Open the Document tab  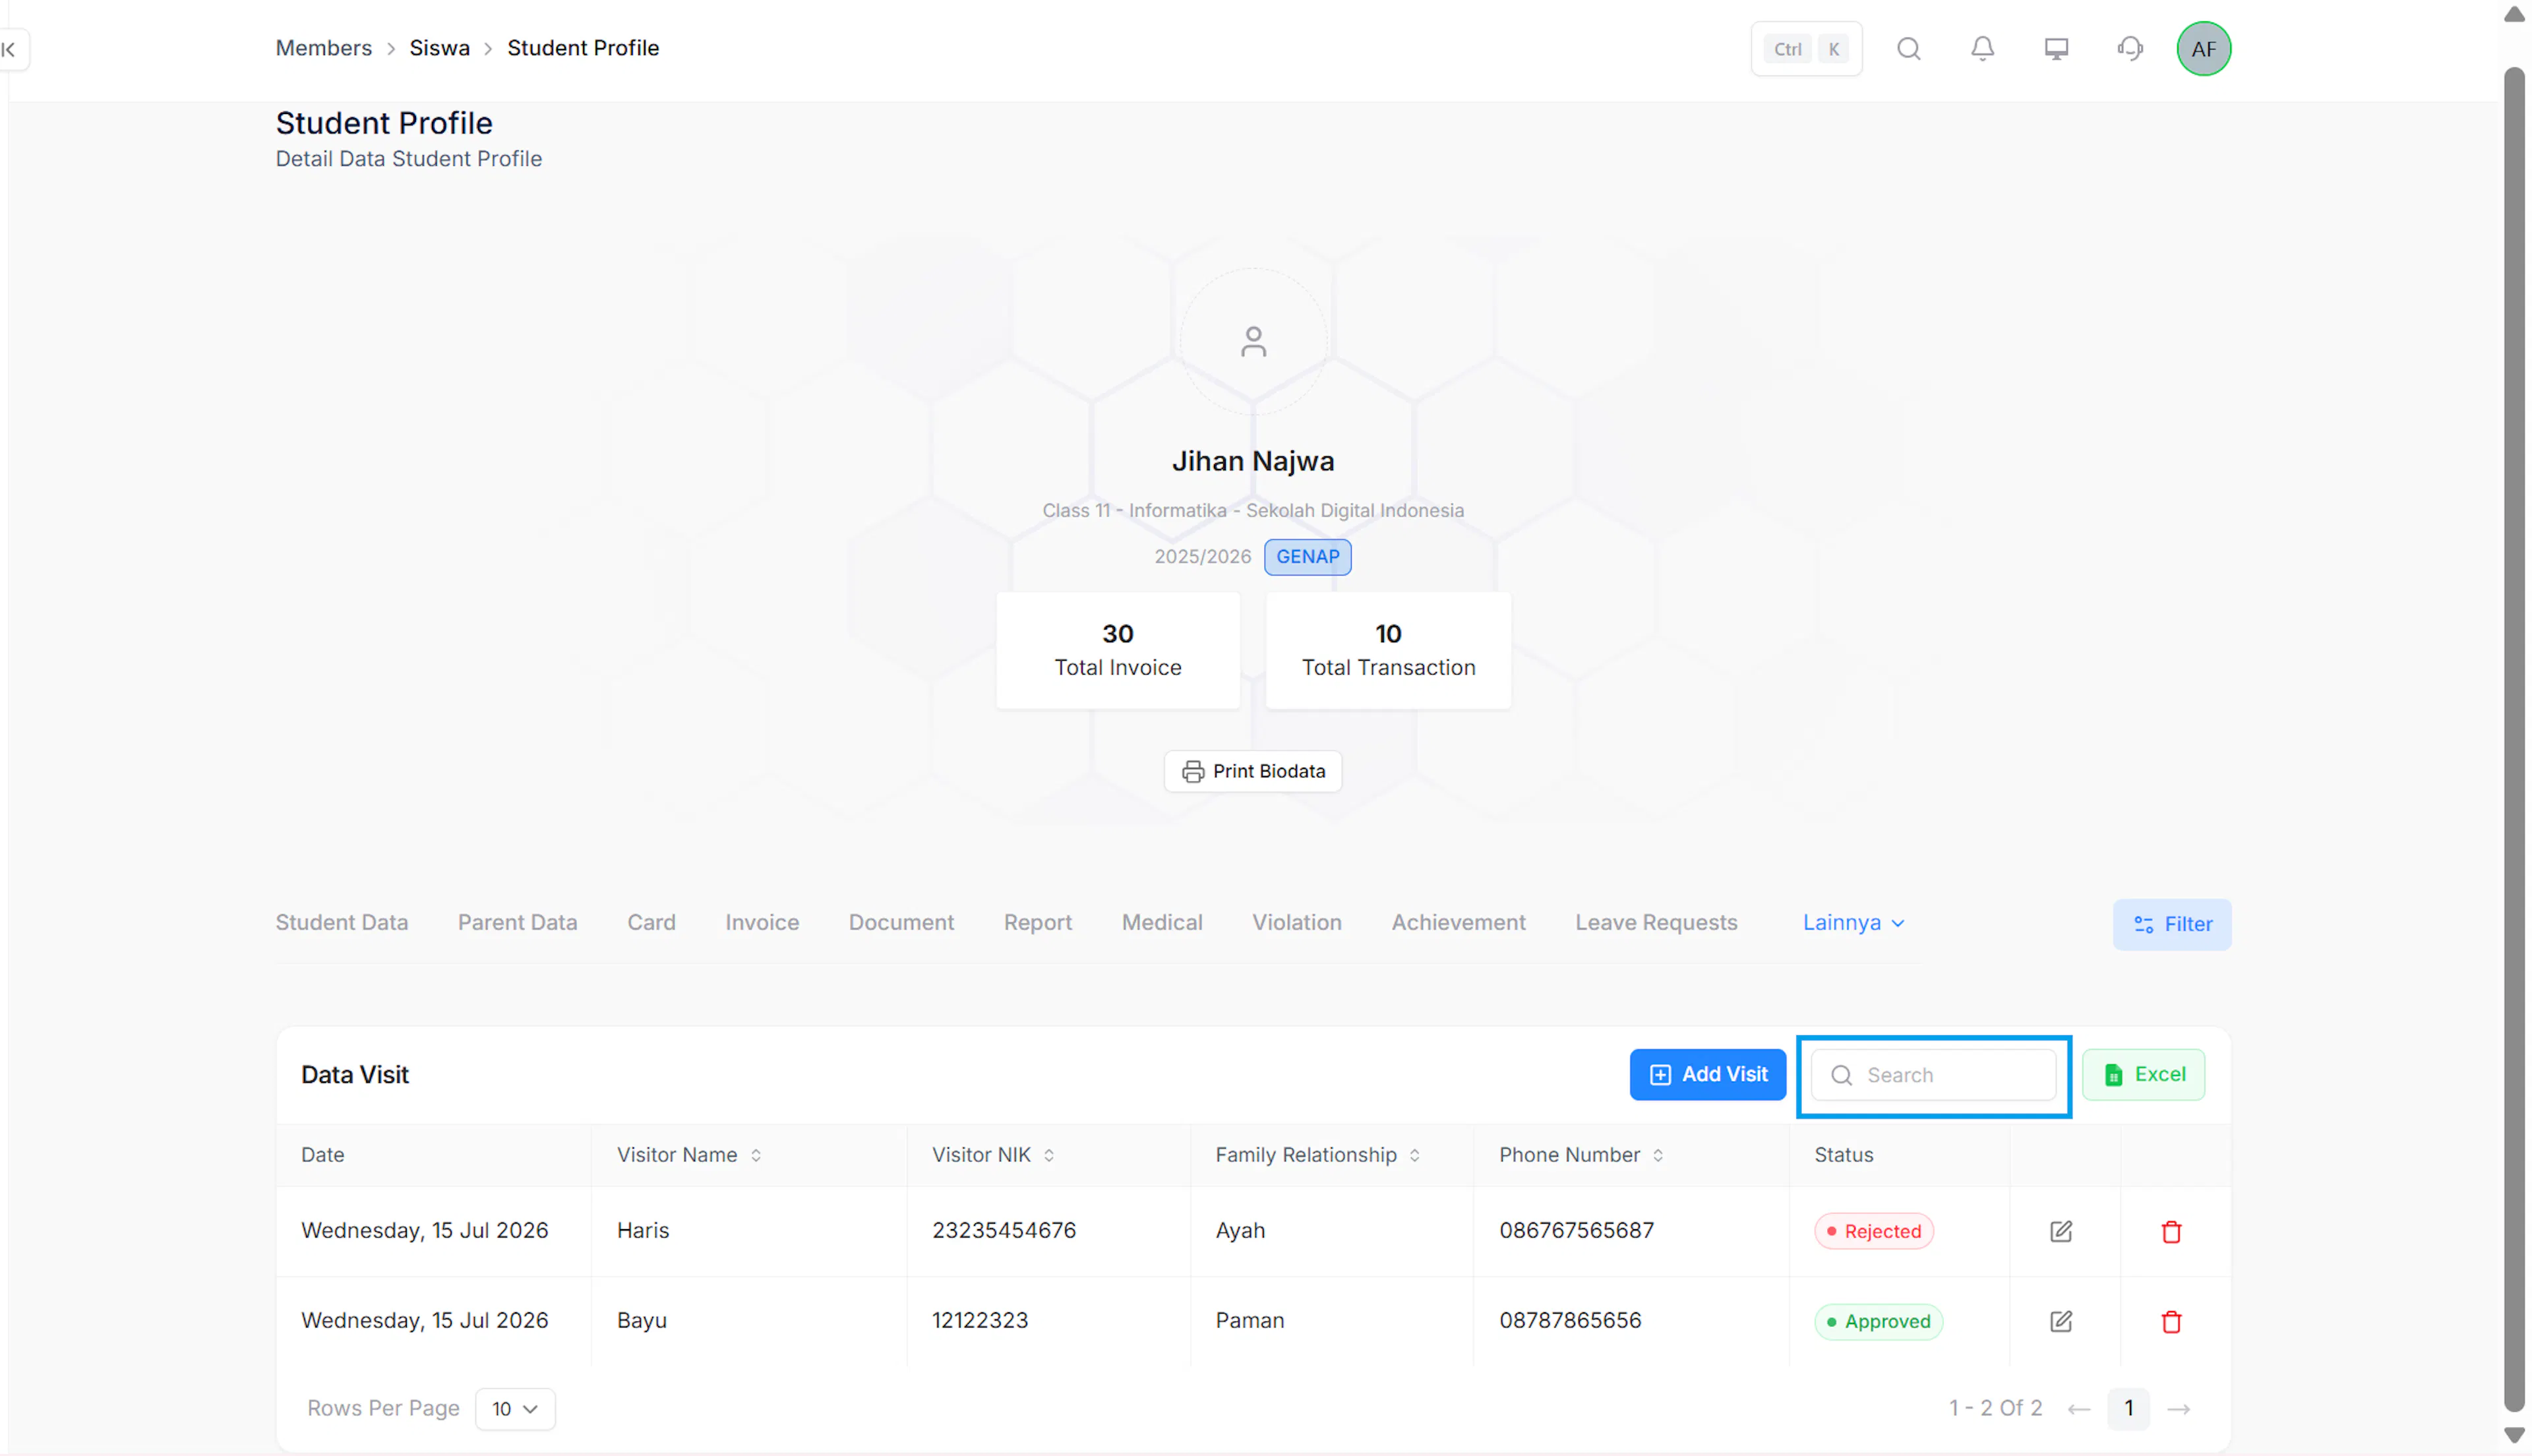[x=901, y=923]
